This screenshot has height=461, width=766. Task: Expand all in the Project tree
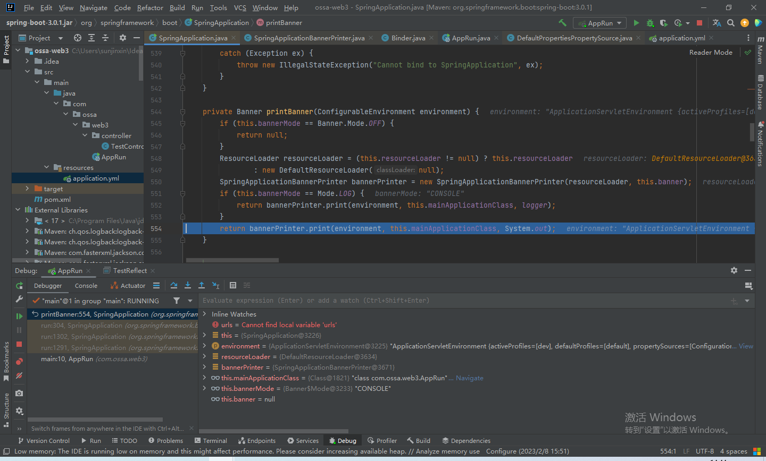pyautogui.click(x=91, y=38)
